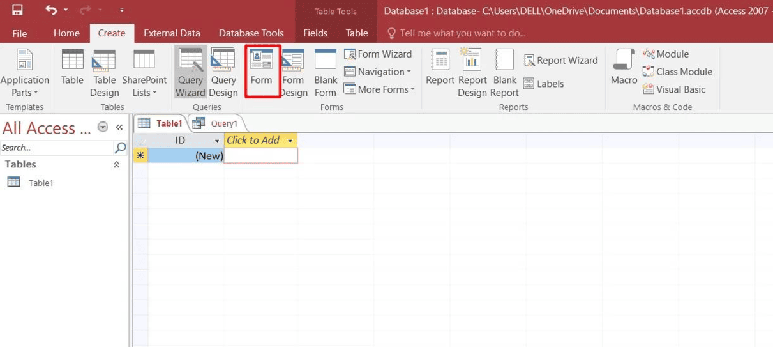Select the new record row selector asterisk
Screen dimensions: 773x347
pos(140,155)
